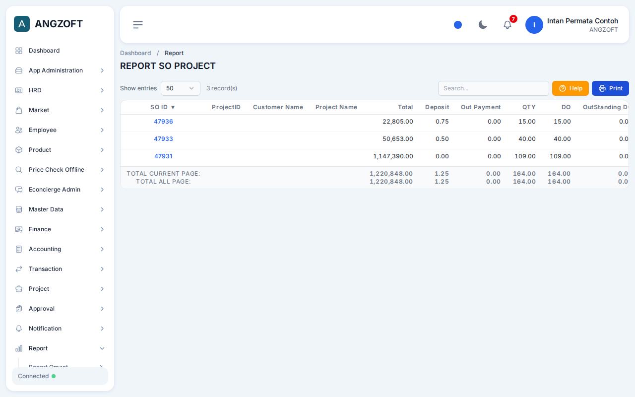Click the Price Check Offline search icon
Viewport: 635px width, 397px height.
tap(19, 170)
